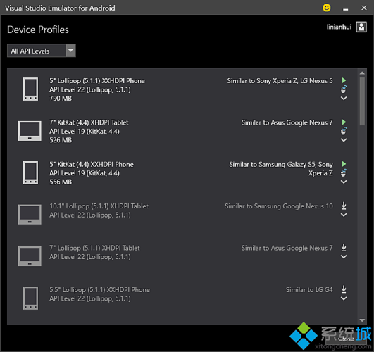The height and width of the screenshot is (352, 374).
Task: Select the 10.1" Lollipop Tablet device thumbnail
Action: (x=30, y=215)
